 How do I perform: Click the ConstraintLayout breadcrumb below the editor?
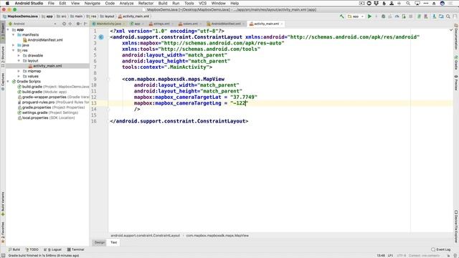146,236
